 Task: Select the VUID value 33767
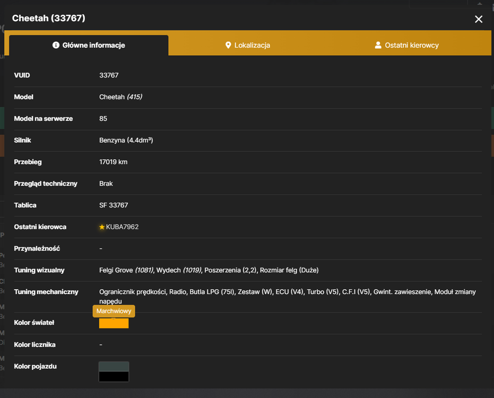click(109, 75)
